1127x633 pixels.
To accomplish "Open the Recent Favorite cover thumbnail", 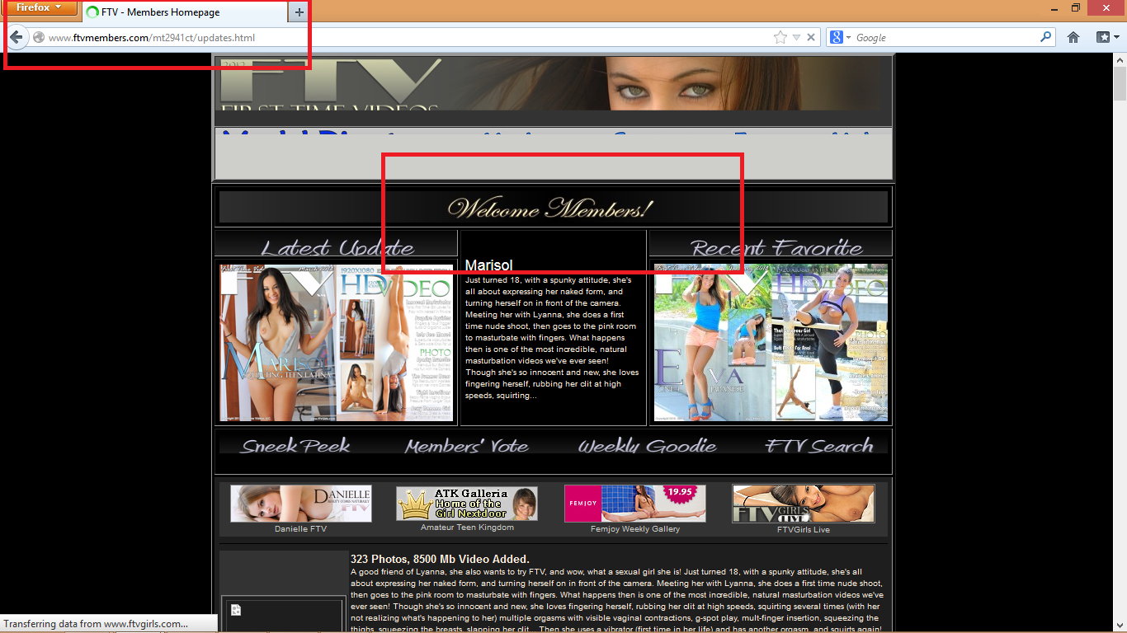I will [771, 343].
